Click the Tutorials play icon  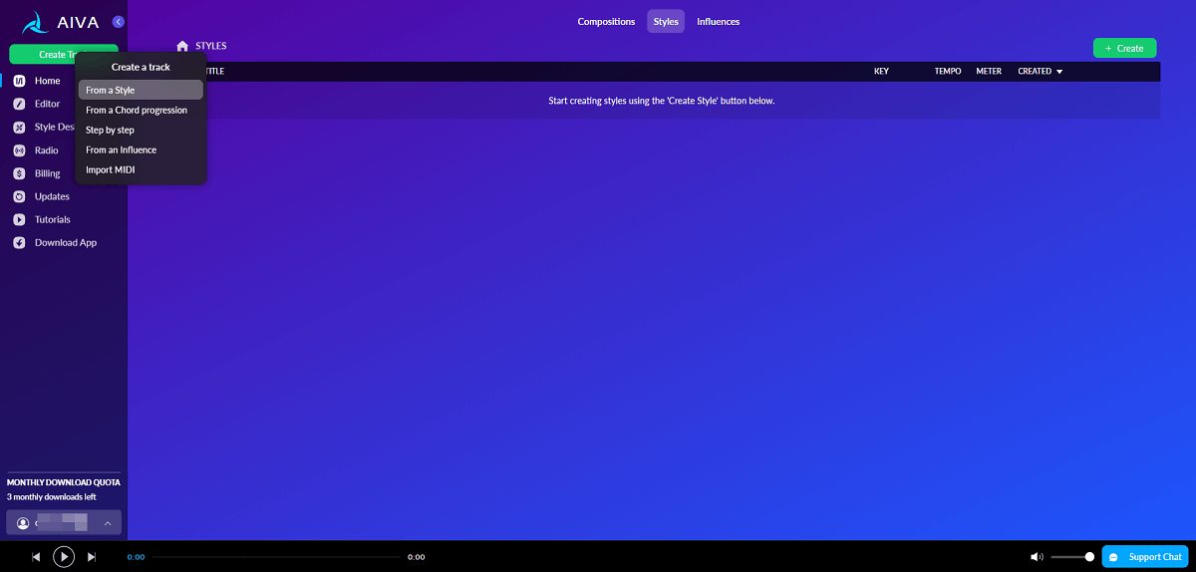click(19, 219)
